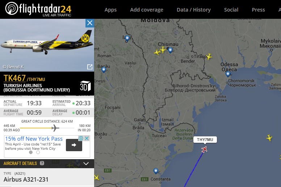This screenshot has width=281, height=187.
Task: Select the Bacau airport pin marker
Action: coord(104,69)
